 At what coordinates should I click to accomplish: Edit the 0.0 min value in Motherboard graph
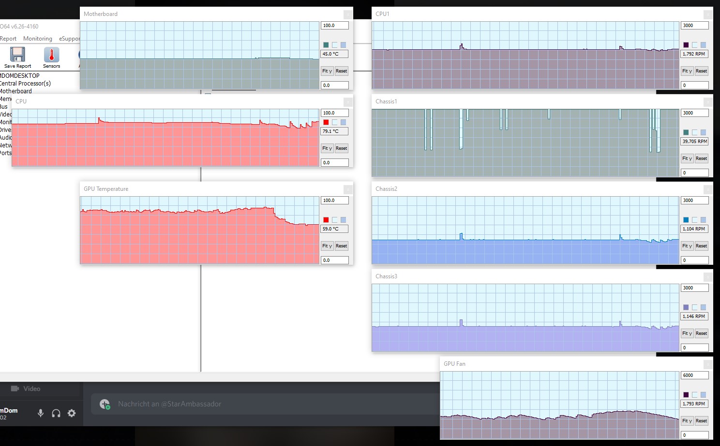(x=334, y=86)
